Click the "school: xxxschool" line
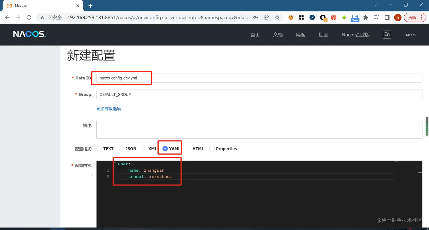Screen dimensions: 429x230 tap(150, 176)
